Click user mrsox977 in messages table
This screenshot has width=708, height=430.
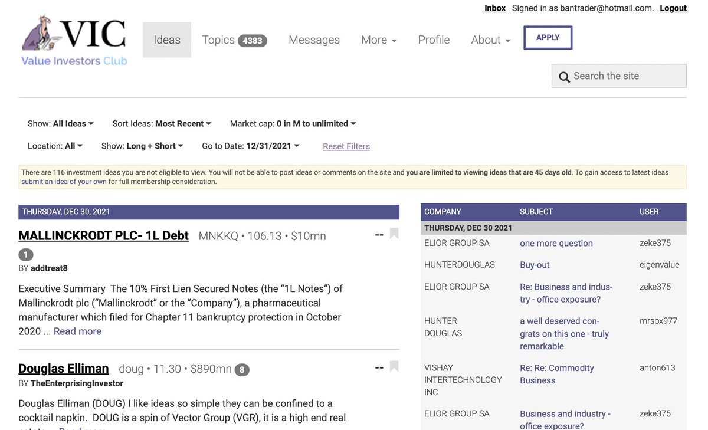[658, 321]
